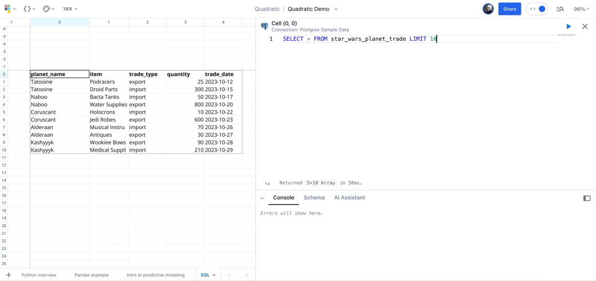Screen dimensions: 596x281
Task: Open the Intro to predictive modeling sheet
Action: click(x=155, y=275)
